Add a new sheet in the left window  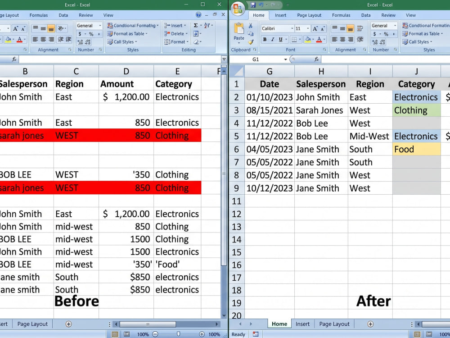pyautogui.click(x=68, y=324)
